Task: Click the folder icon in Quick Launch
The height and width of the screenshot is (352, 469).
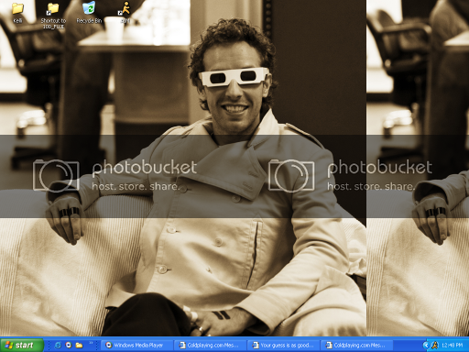Action: pyautogui.click(x=79, y=346)
